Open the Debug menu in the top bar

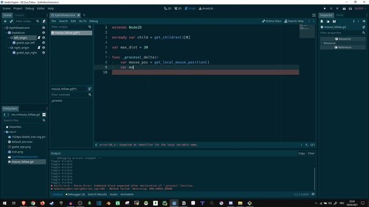pos(29,9)
